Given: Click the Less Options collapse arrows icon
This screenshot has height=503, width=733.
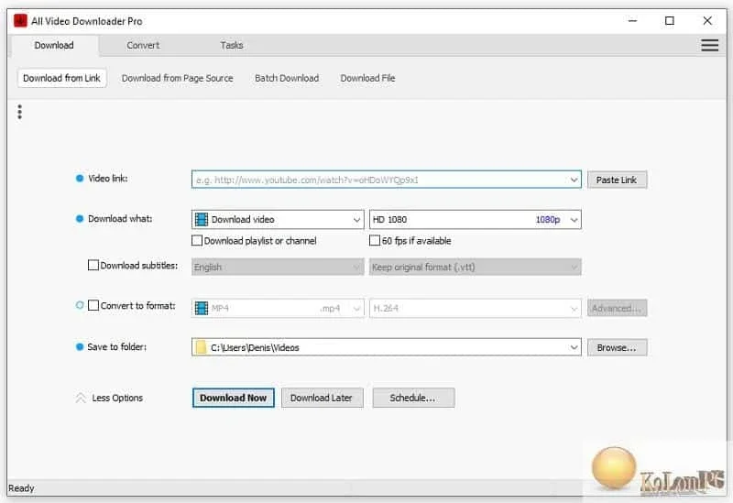Looking at the screenshot, I should click(81, 398).
